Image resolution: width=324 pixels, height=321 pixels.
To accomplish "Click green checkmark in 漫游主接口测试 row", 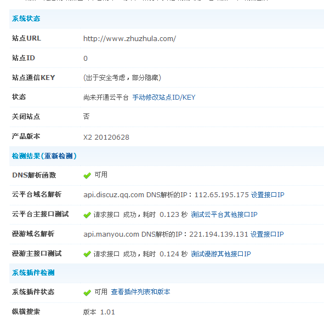I will 87,254.
